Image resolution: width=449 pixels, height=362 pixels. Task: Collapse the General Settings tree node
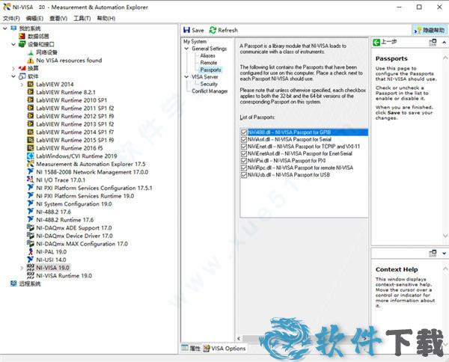click(187, 49)
